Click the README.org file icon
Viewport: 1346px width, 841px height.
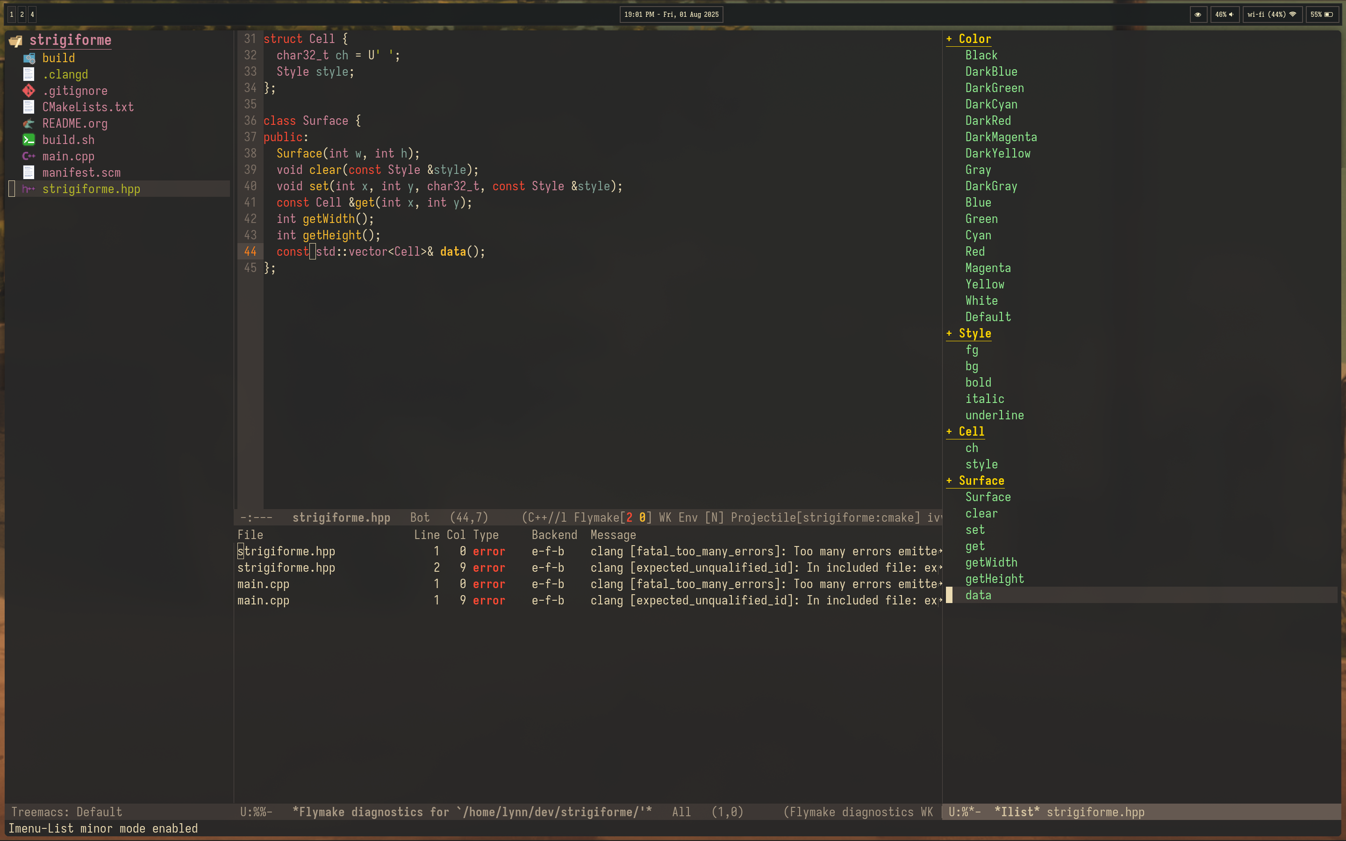(29, 123)
